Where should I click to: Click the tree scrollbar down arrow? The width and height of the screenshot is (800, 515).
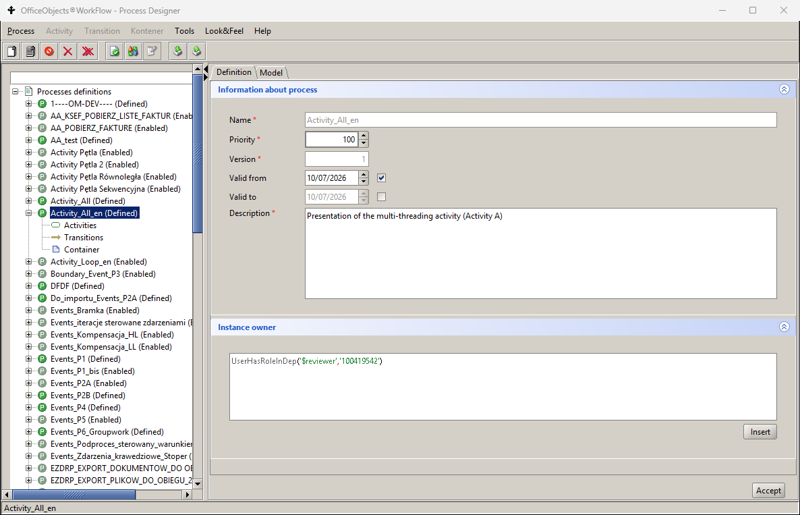pyautogui.click(x=198, y=483)
